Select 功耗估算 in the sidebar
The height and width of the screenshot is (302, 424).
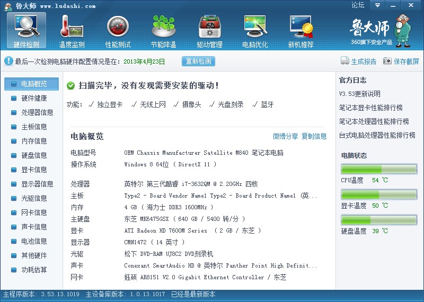(32, 270)
